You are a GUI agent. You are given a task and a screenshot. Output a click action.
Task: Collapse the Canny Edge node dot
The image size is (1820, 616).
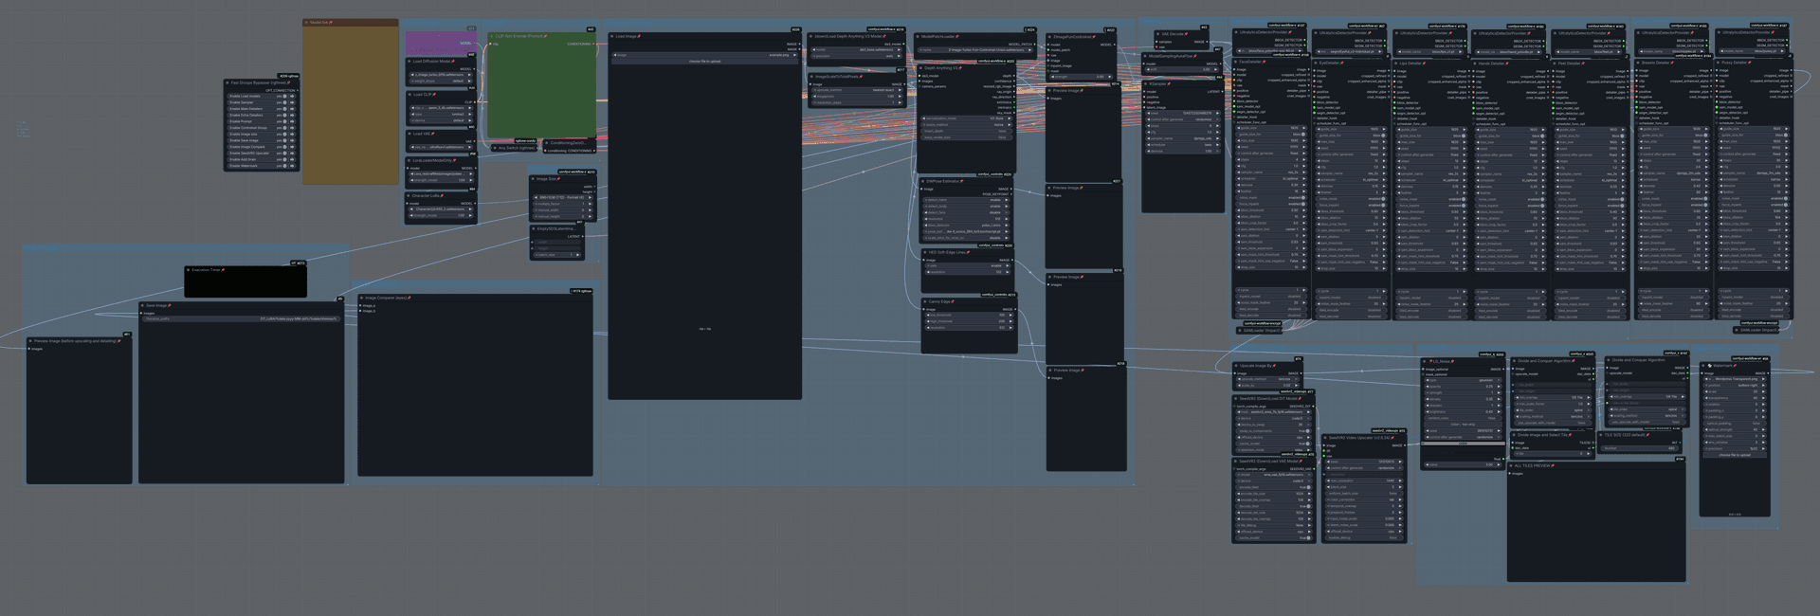pyautogui.click(x=924, y=301)
